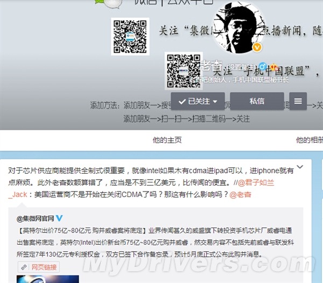The width and height of the screenshot is (323, 283).
Task: Click the lower QR code in banner
Action: (x=184, y=71)
